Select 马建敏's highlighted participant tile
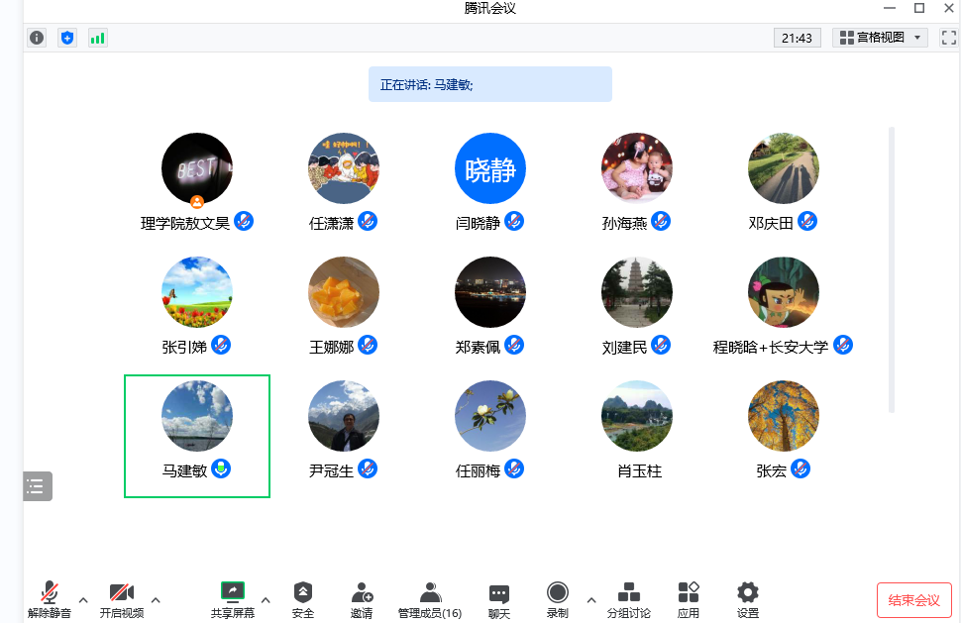 [197, 436]
